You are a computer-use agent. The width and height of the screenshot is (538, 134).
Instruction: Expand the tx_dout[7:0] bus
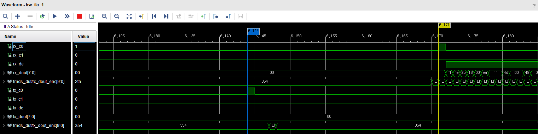pos(4,117)
